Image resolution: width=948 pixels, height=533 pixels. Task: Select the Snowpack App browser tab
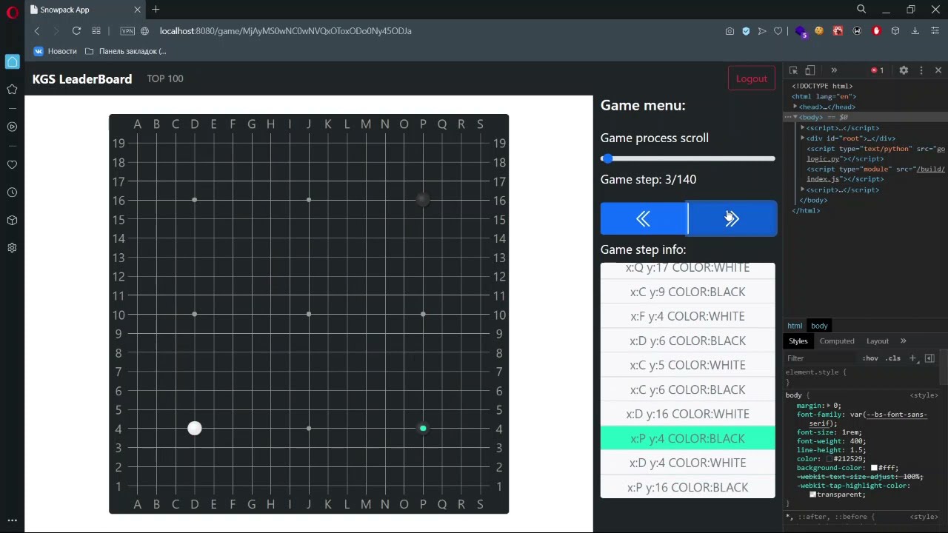tap(86, 10)
